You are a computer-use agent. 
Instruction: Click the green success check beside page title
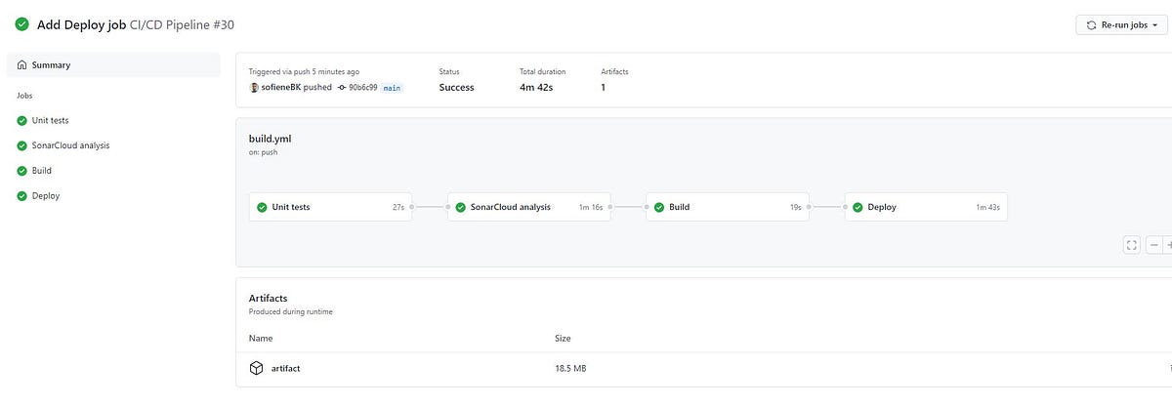(21, 24)
